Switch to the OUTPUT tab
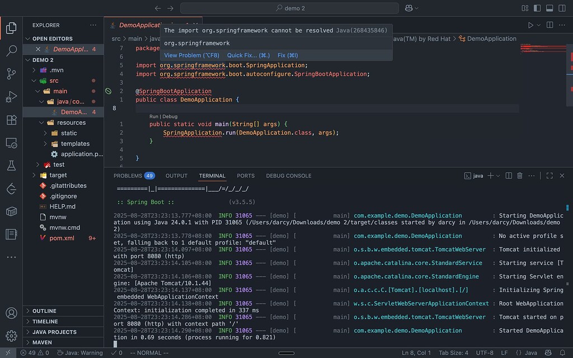 (176, 176)
